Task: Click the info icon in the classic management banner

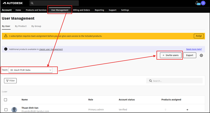Action: click(x=6, y=49)
